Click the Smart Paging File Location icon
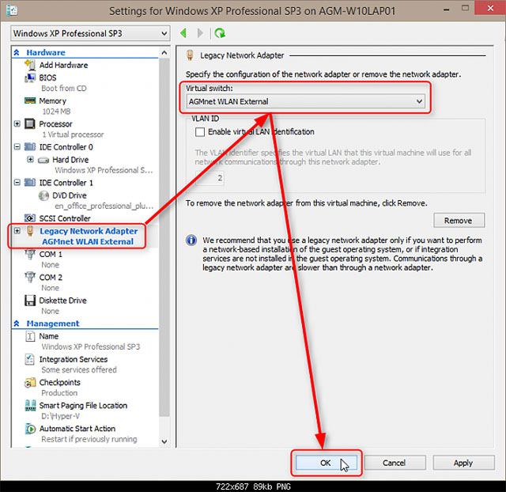Image resolution: width=506 pixels, height=492 pixels. [30, 406]
